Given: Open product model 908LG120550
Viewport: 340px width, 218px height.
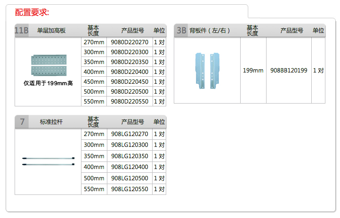Looking at the screenshot, I should (x=130, y=189).
